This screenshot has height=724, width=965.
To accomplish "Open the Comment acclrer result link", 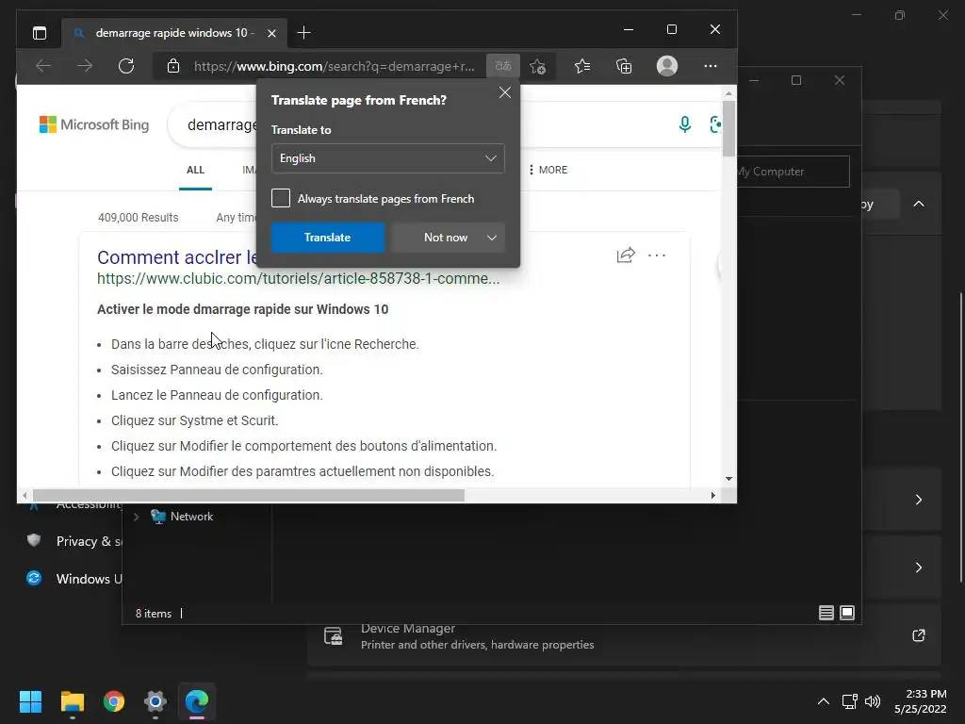I will coord(178,256).
